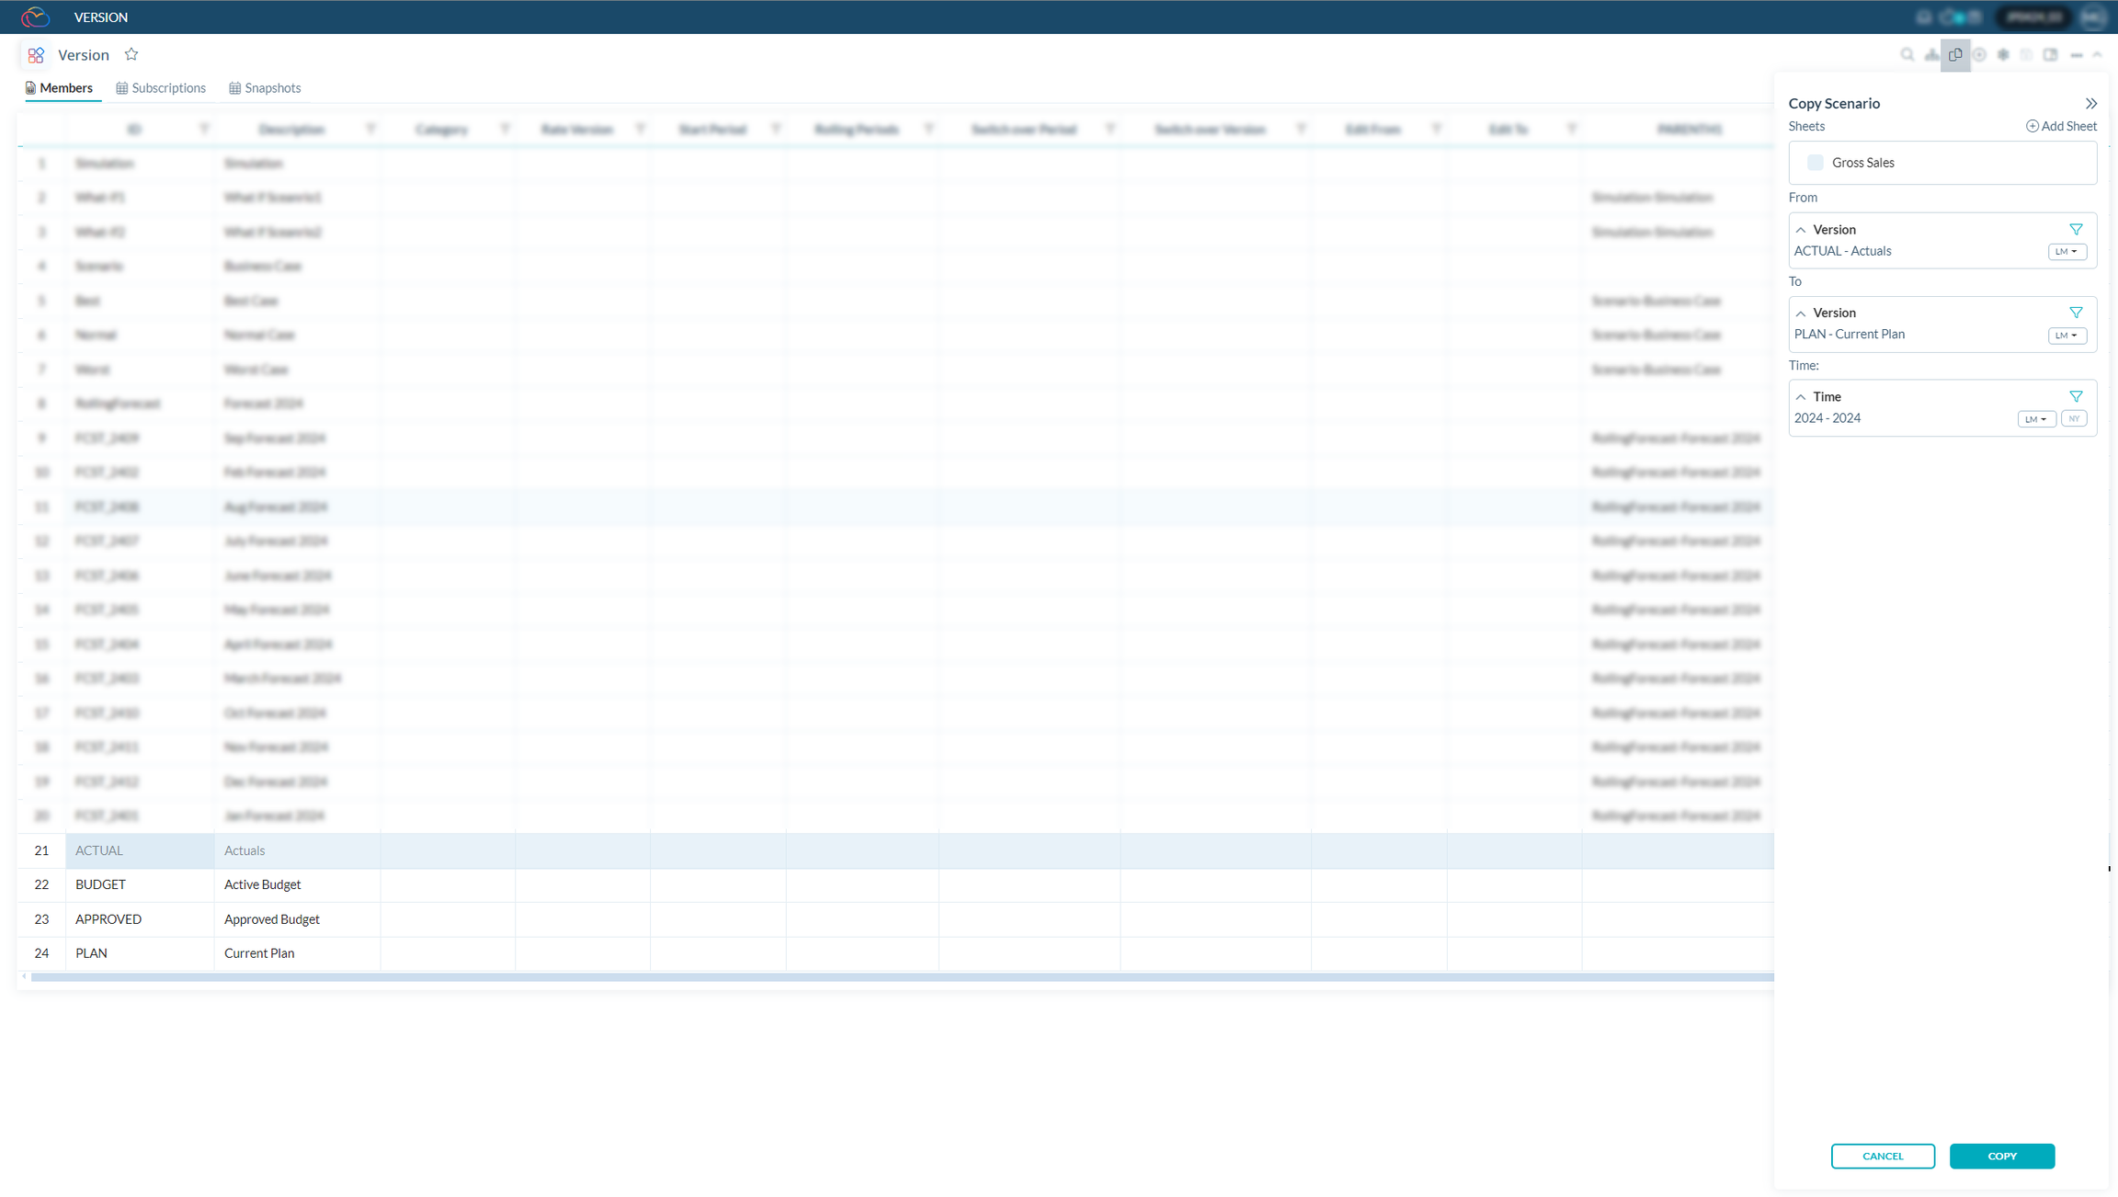Screen dimensions: 2118x1197
Task: Switch to the Snapshots tab
Action: tap(265, 88)
